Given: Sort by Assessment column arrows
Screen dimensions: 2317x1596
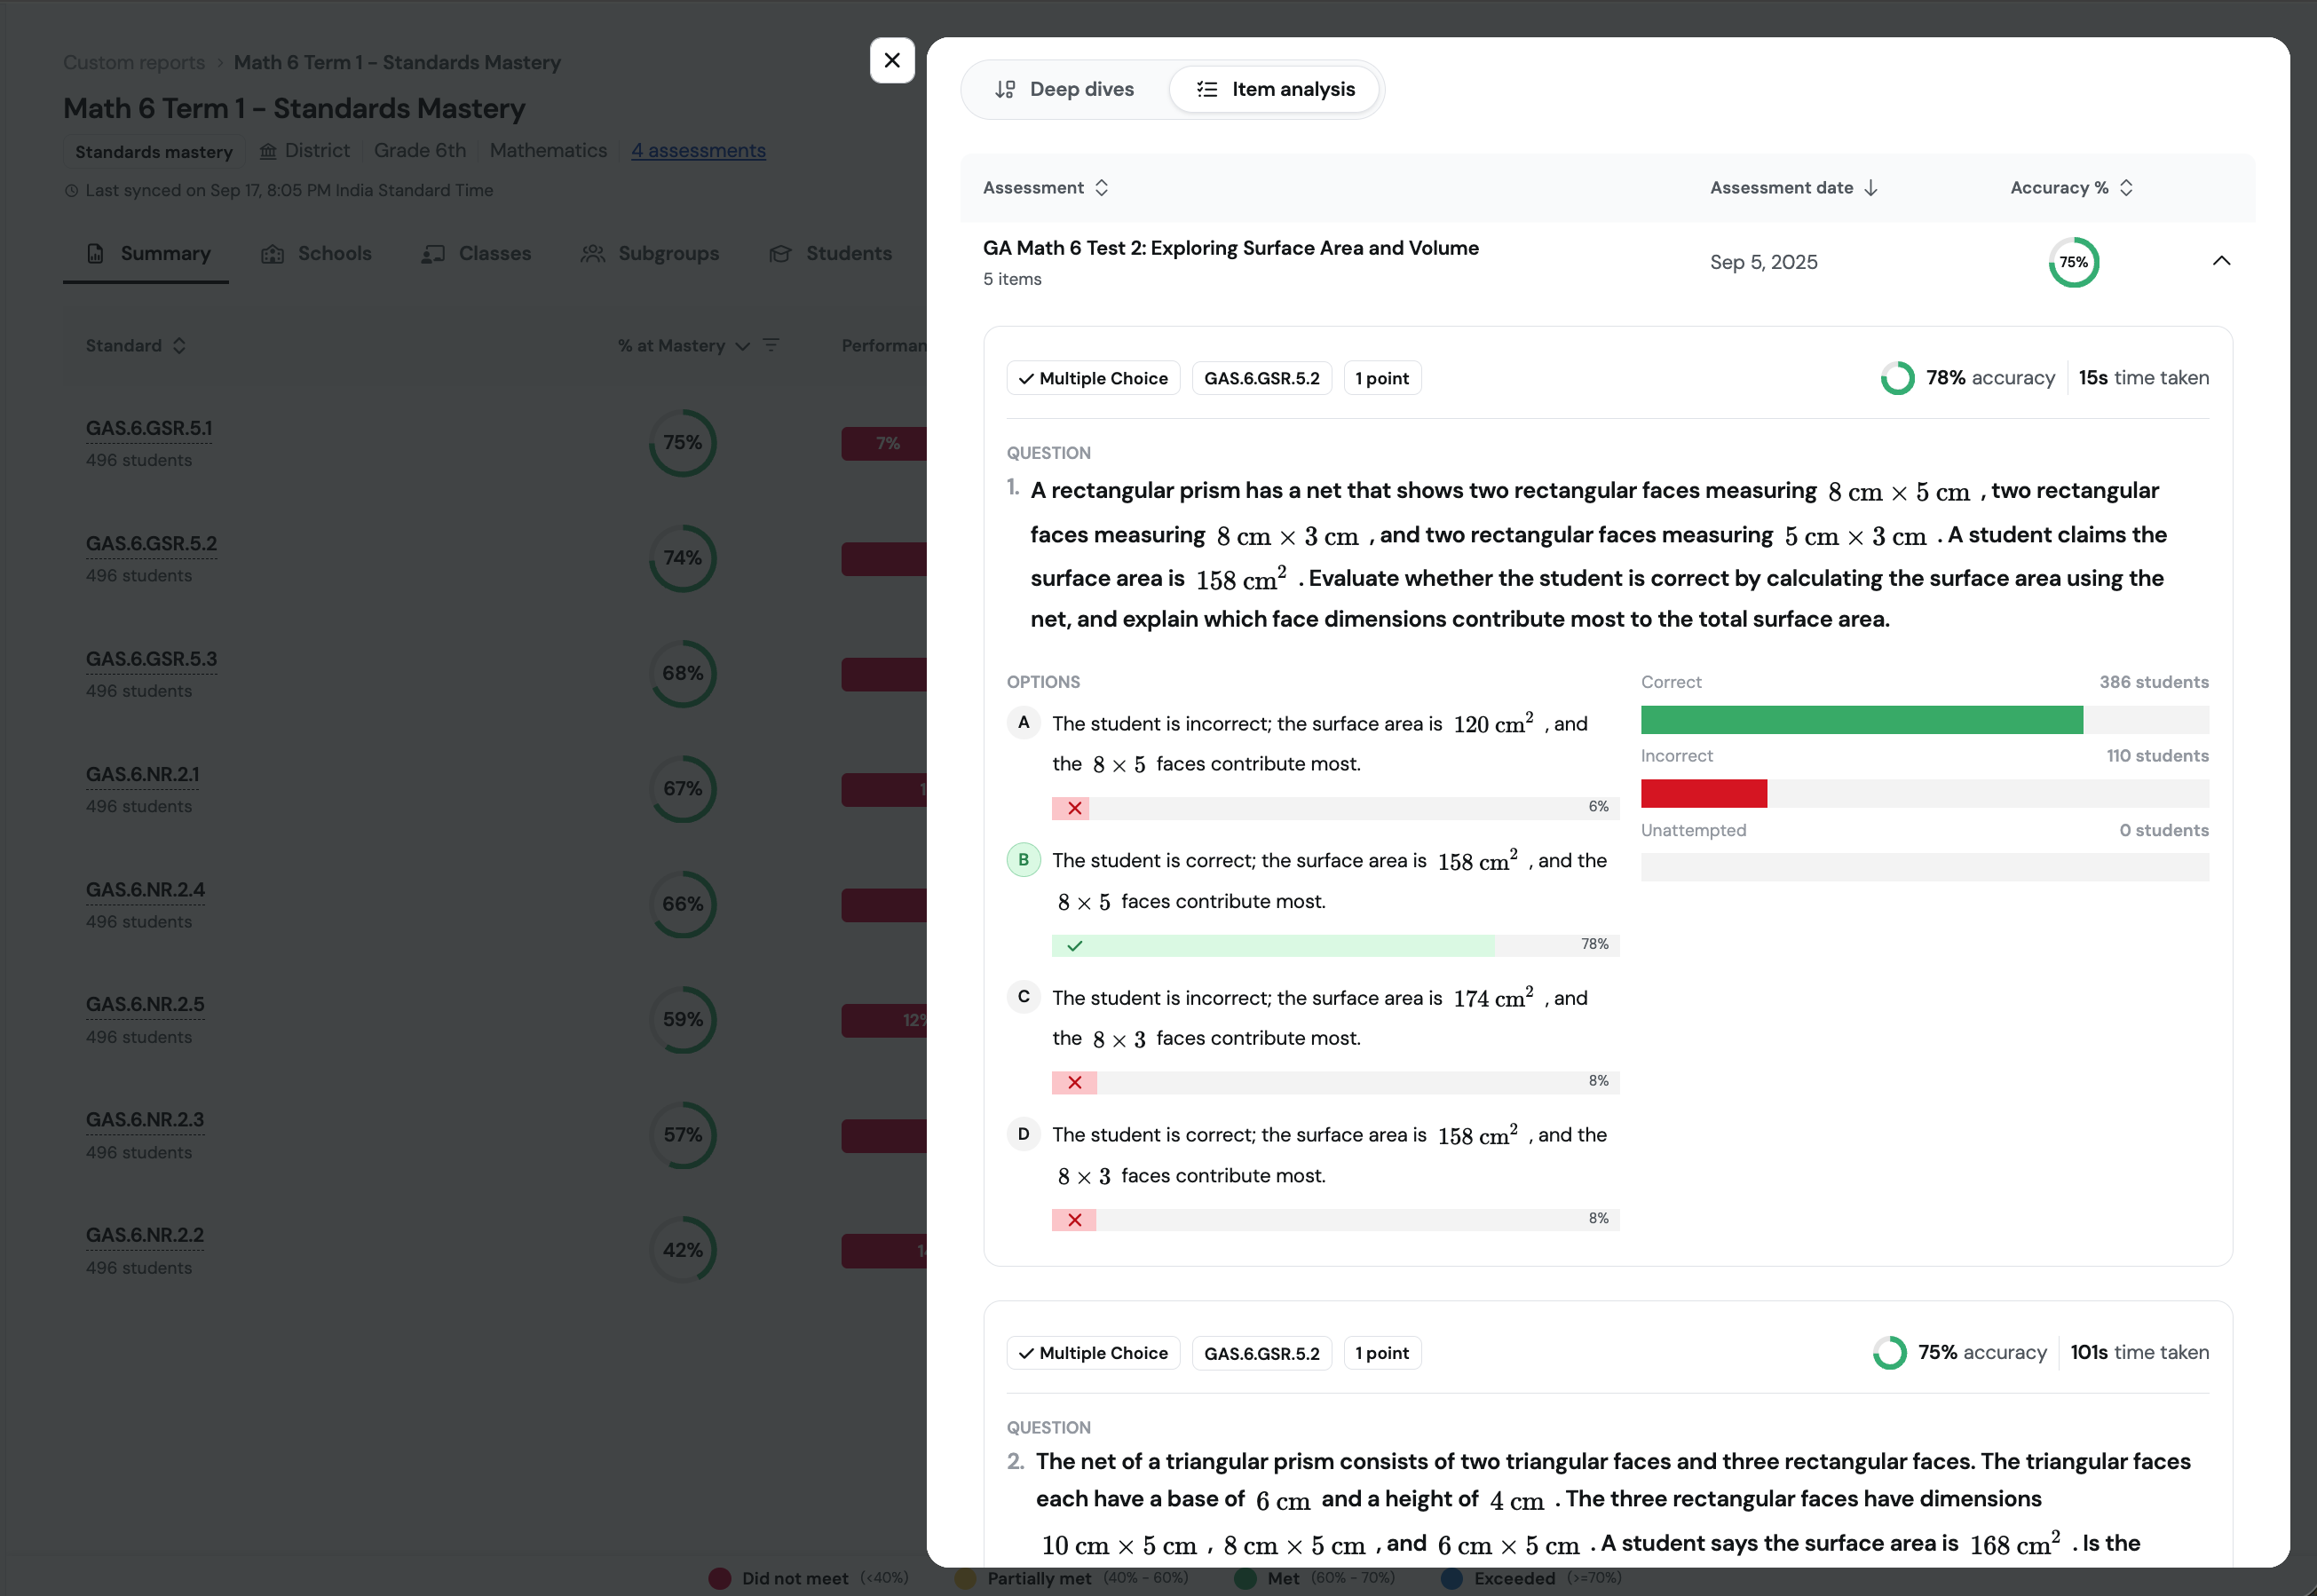Looking at the screenshot, I should 1101,188.
